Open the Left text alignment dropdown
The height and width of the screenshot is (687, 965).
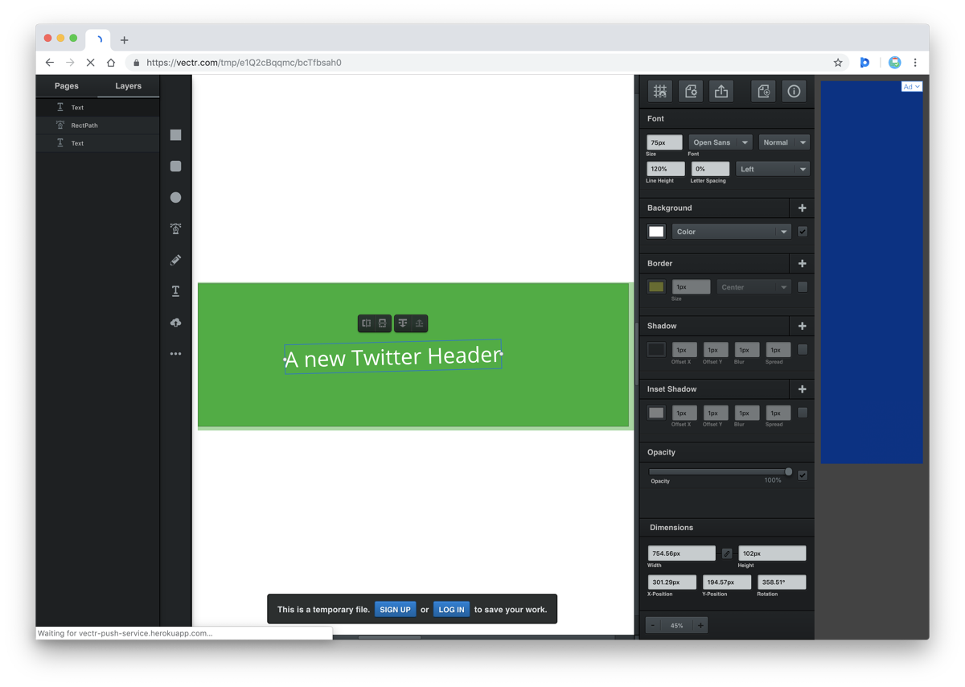772,169
